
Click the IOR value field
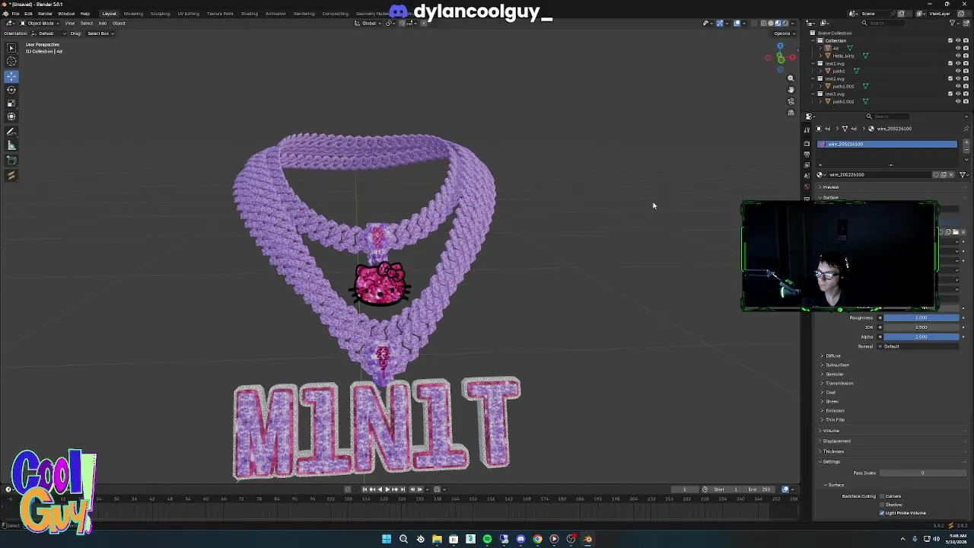click(x=920, y=327)
